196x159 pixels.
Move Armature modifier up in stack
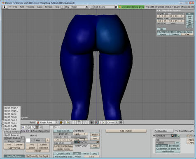point(188,136)
